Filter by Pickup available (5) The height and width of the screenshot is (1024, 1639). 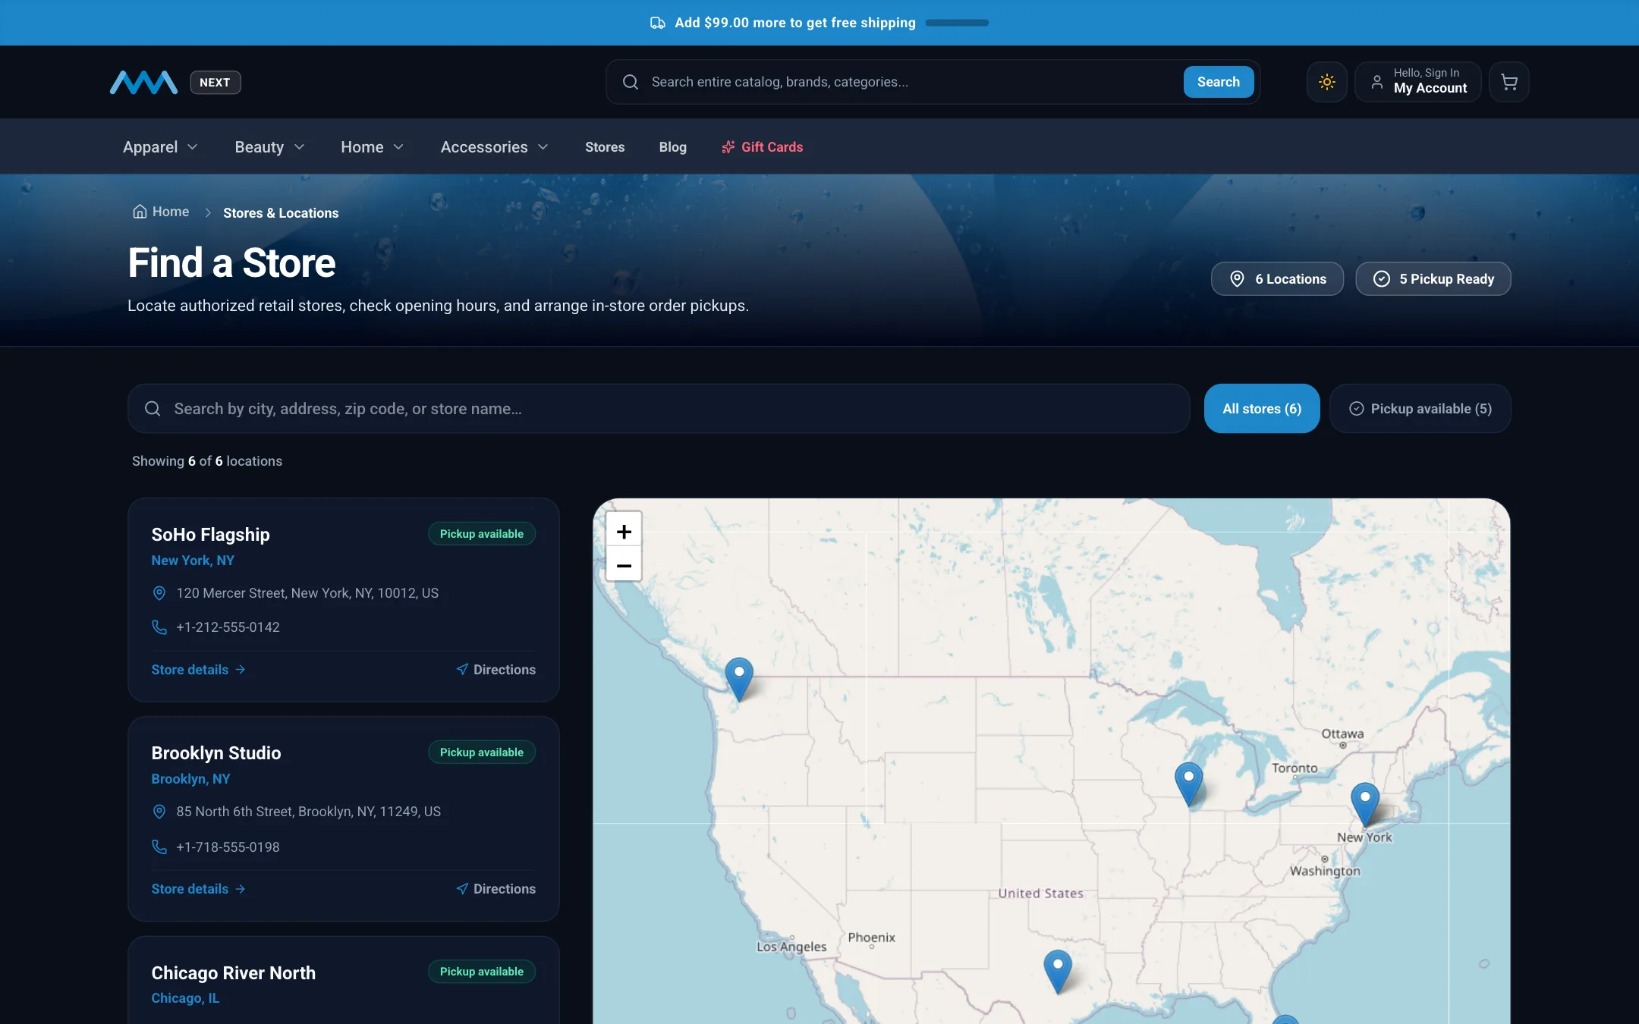(1420, 409)
